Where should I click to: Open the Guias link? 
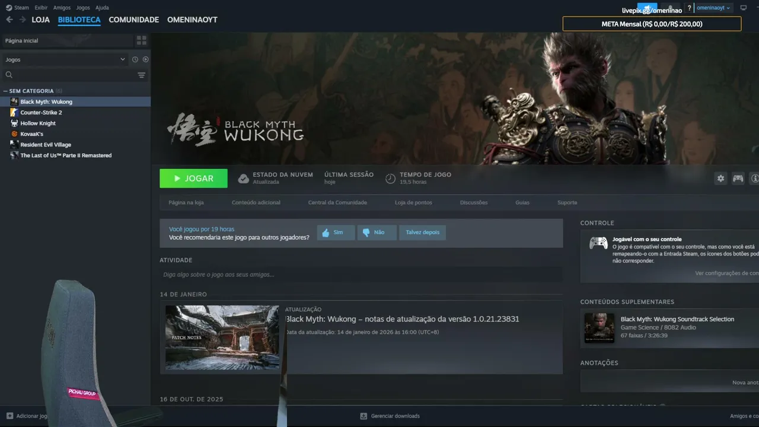(x=522, y=203)
